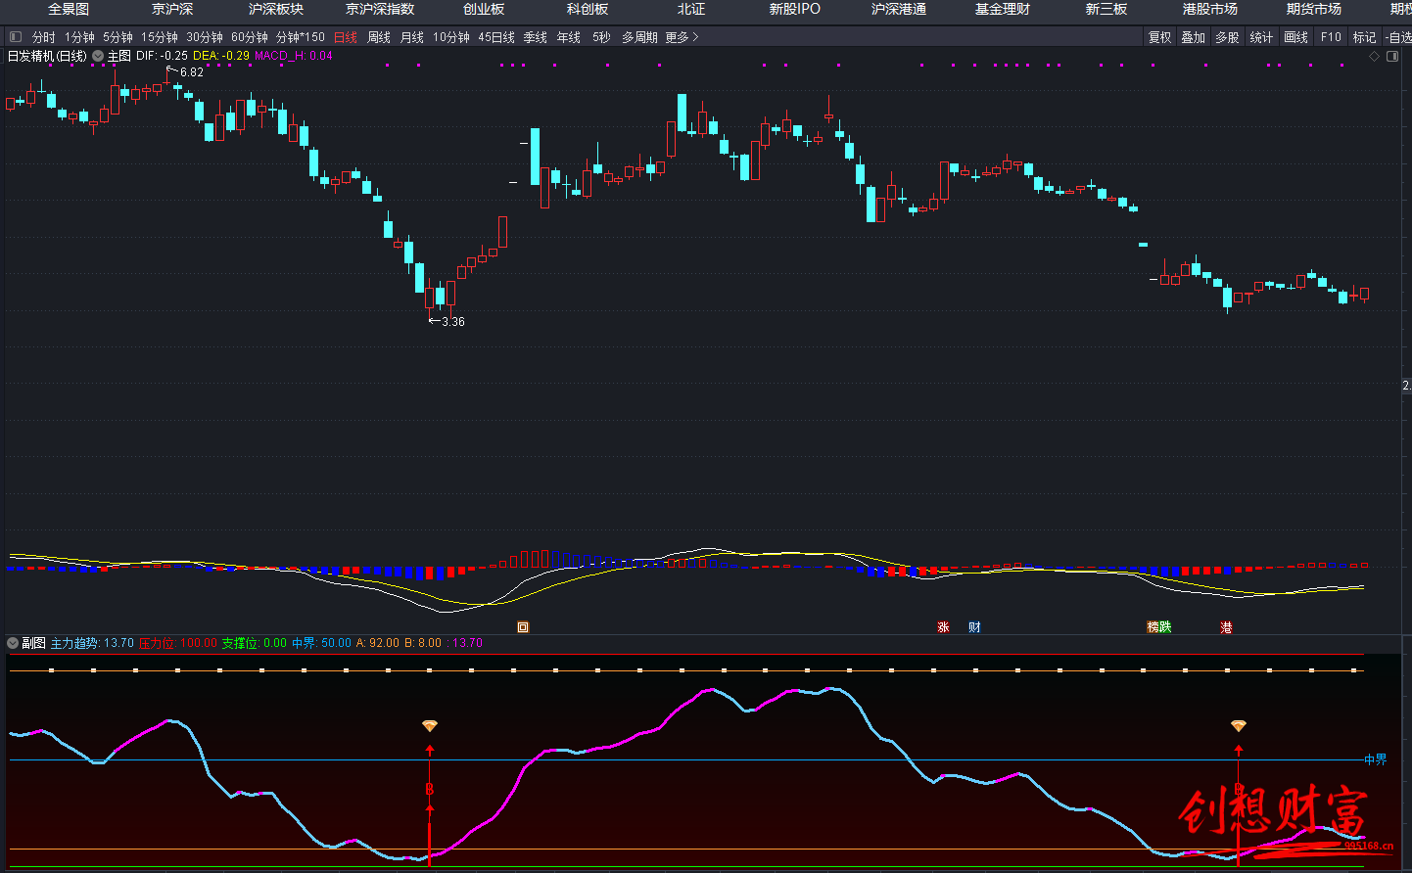Switch to 京沪深指数 tab
Screen dimensions: 1412x873
tap(380, 9)
